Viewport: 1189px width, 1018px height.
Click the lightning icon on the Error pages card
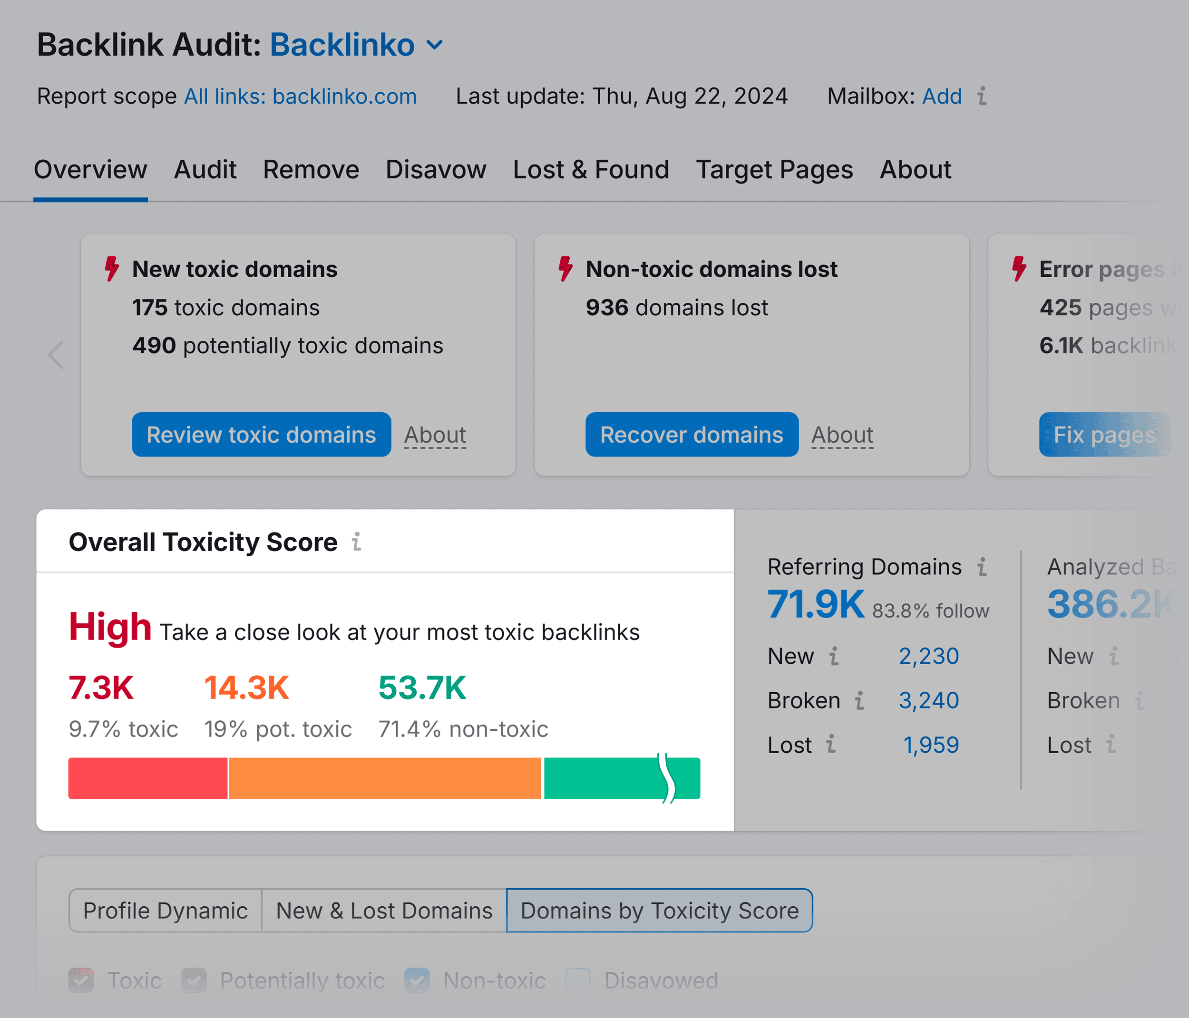click(x=1019, y=269)
